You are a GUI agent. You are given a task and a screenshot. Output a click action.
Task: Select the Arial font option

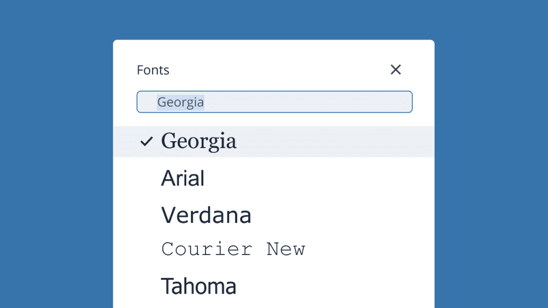pos(182,178)
